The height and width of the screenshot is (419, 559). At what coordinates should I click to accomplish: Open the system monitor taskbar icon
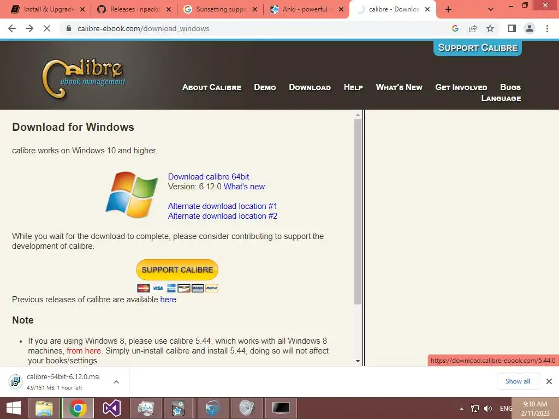145,408
